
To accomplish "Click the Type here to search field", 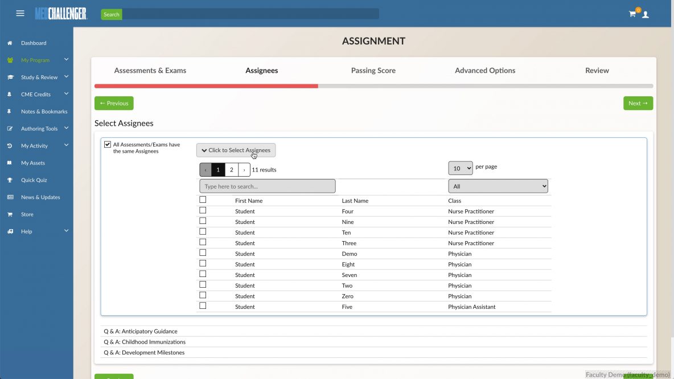I will tap(268, 186).
